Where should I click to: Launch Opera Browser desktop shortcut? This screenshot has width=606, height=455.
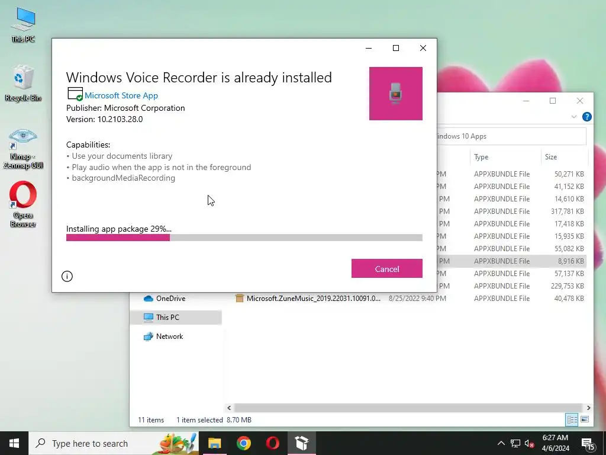pos(23,204)
